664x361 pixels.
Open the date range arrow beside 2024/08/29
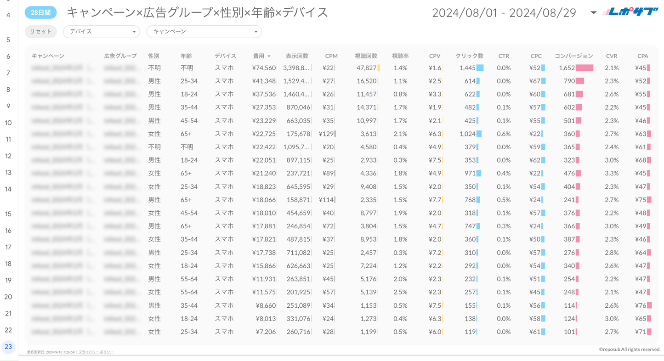[x=593, y=12]
